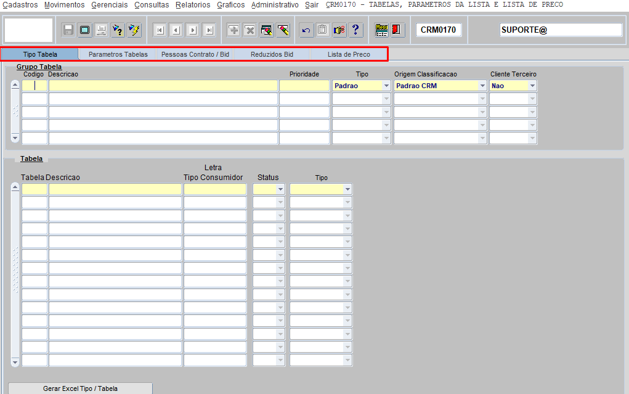Click the Sair menu item
The width and height of the screenshot is (629, 394).
[312, 5]
